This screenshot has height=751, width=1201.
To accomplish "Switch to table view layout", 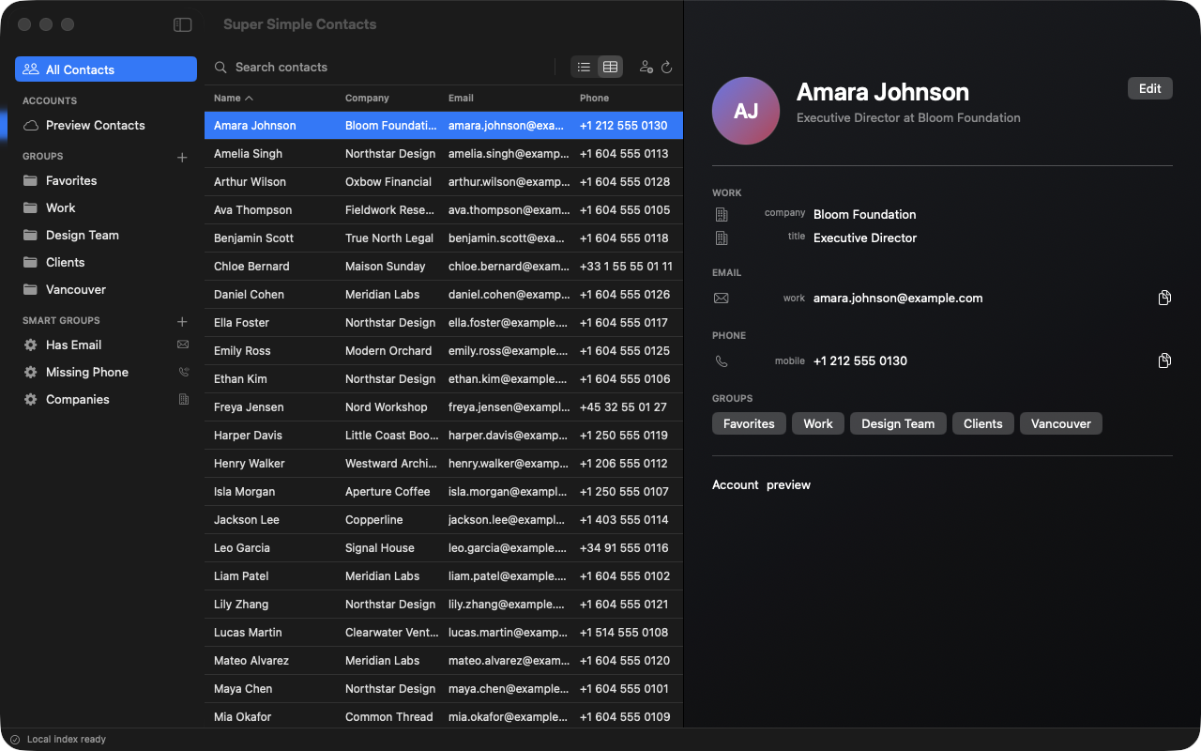I will coord(610,67).
